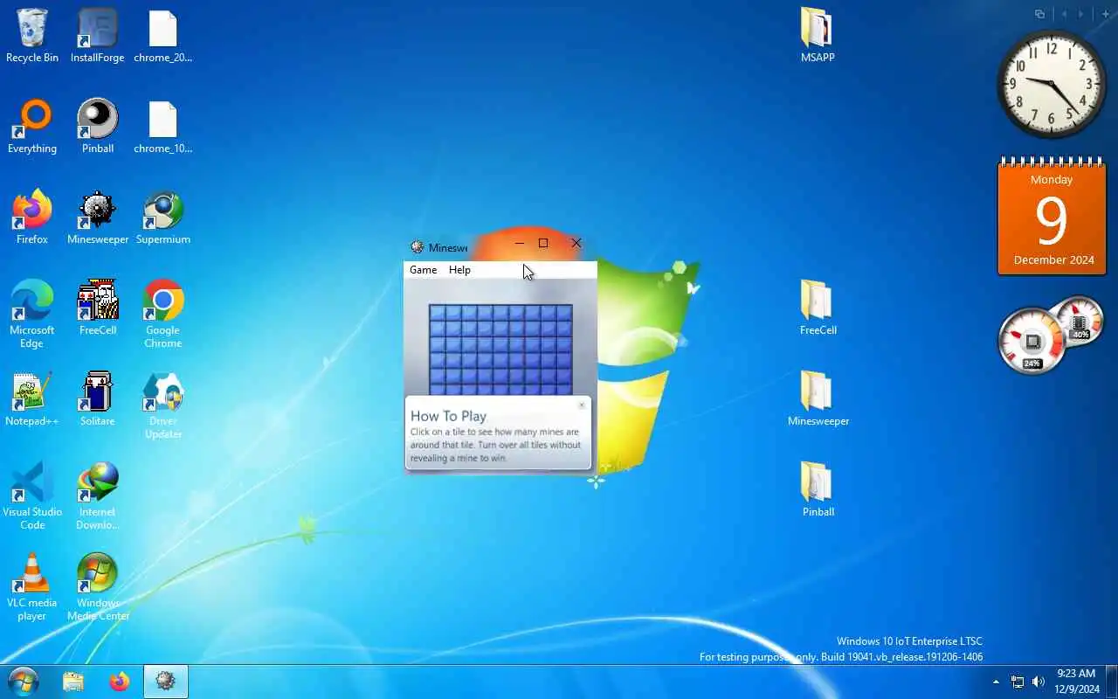Select the Internet Download Manager shortcut
Image resolution: width=1118 pixels, height=699 pixels.
click(x=98, y=495)
